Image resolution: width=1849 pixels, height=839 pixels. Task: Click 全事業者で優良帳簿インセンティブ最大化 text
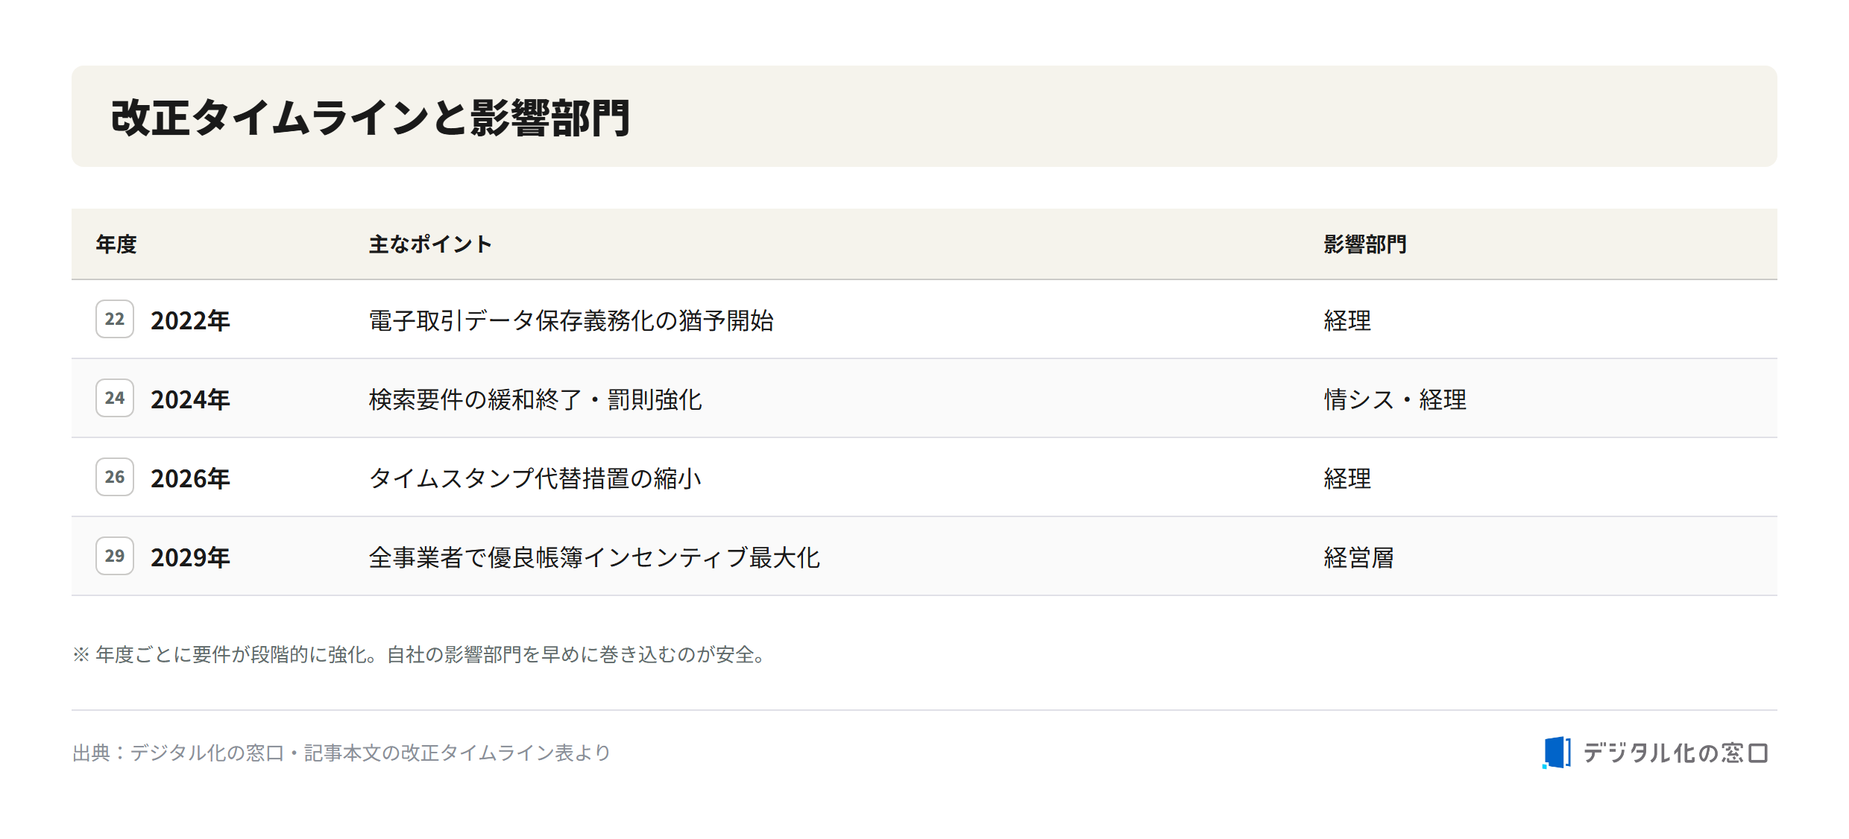594,557
